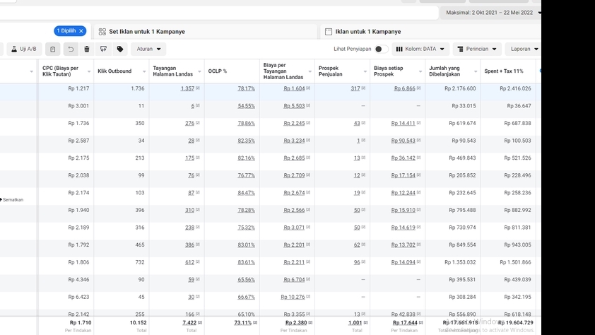Toggle the Lihat Penyiapan switch
Screen dimensions: 595x335
[x=381, y=49]
